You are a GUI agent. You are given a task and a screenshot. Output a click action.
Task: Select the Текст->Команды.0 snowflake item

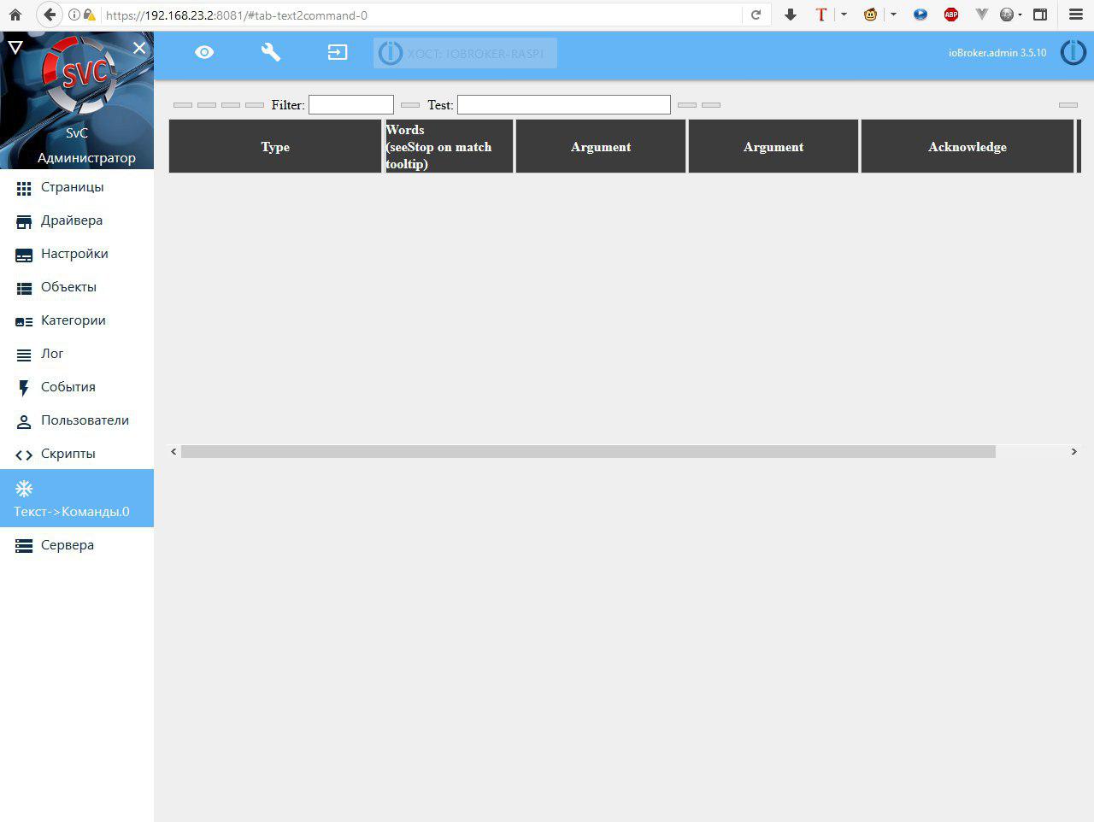tap(77, 498)
